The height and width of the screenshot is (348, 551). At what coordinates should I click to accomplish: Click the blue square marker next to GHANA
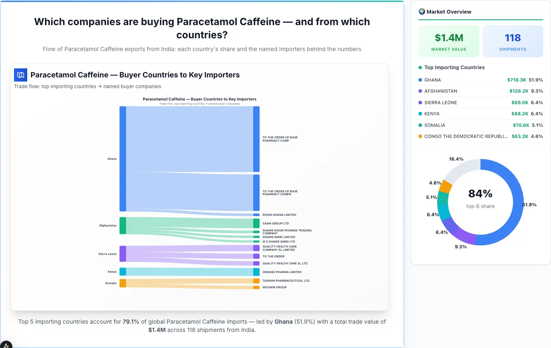[420, 80]
